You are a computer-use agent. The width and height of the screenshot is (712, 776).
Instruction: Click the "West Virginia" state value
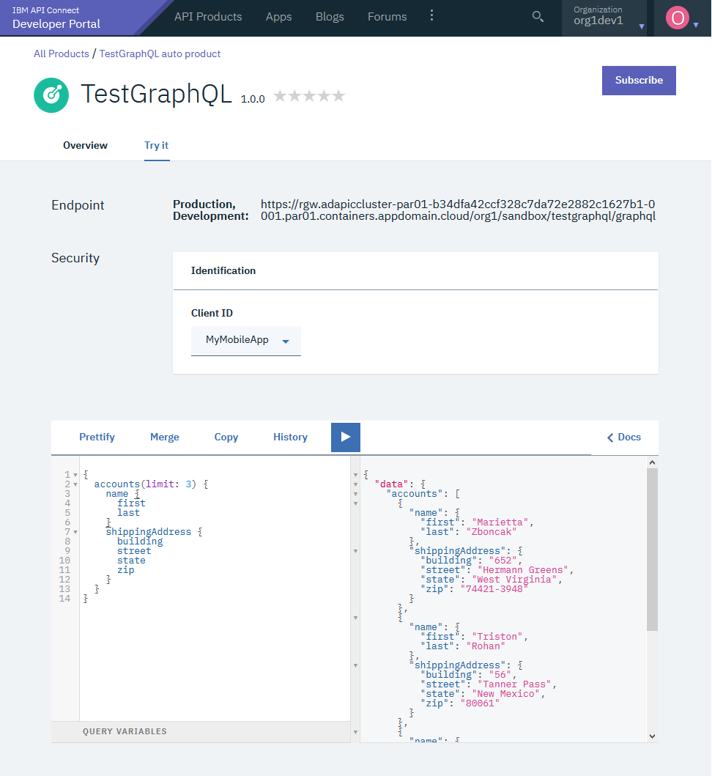pyautogui.click(x=514, y=580)
